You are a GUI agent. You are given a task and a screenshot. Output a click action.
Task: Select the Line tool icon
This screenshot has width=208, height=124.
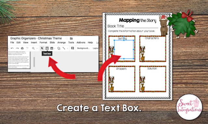(x=64, y=48)
